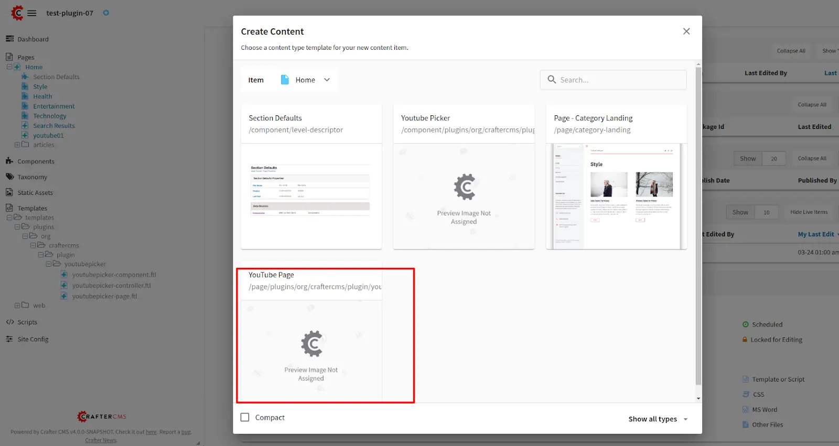Screen dimensions: 839x446
Task: Click the search magnifier icon
Action: pos(552,80)
